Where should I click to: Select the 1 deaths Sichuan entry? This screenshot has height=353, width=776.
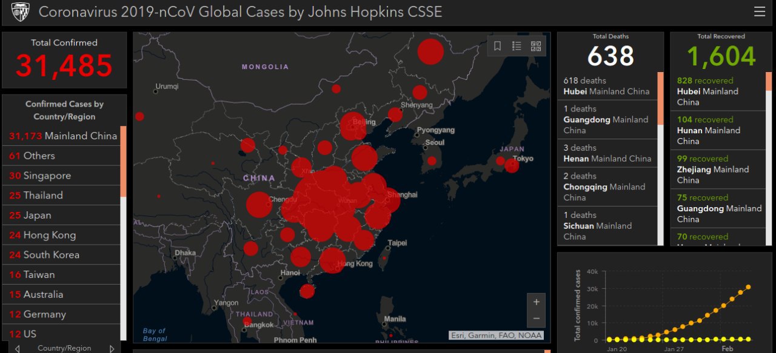click(607, 226)
